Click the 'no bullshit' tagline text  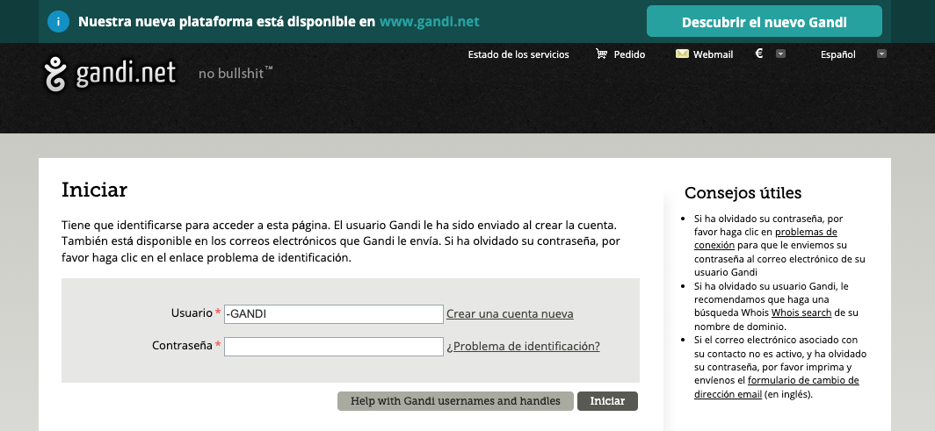[235, 74]
